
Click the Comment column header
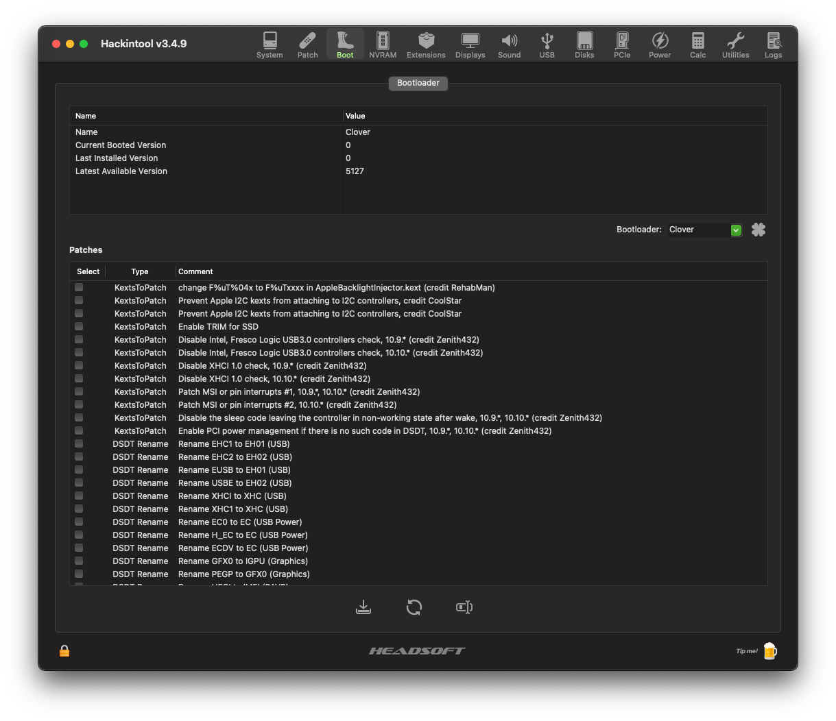(x=195, y=271)
